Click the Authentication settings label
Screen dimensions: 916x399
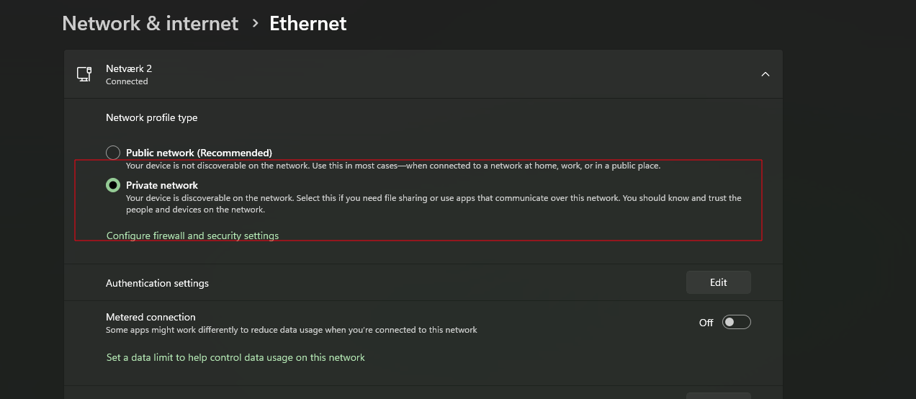coord(157,283)
